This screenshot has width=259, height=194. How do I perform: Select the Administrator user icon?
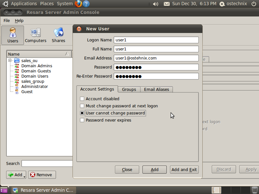[x=17, y=86]
